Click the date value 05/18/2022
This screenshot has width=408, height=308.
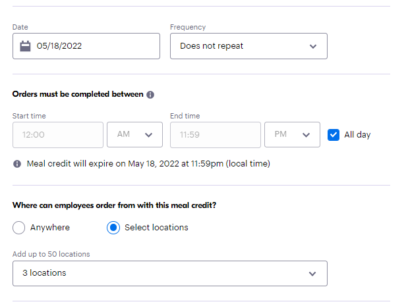(x=59, y=46)
